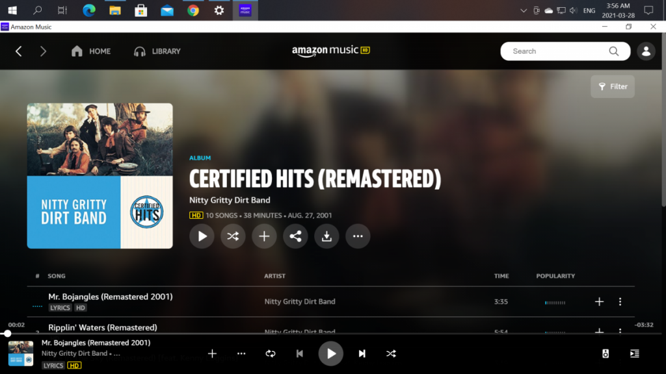Open Task View from the taskbar
The height and width of the screenshot is (374, 666).
[x=62, y=10]
